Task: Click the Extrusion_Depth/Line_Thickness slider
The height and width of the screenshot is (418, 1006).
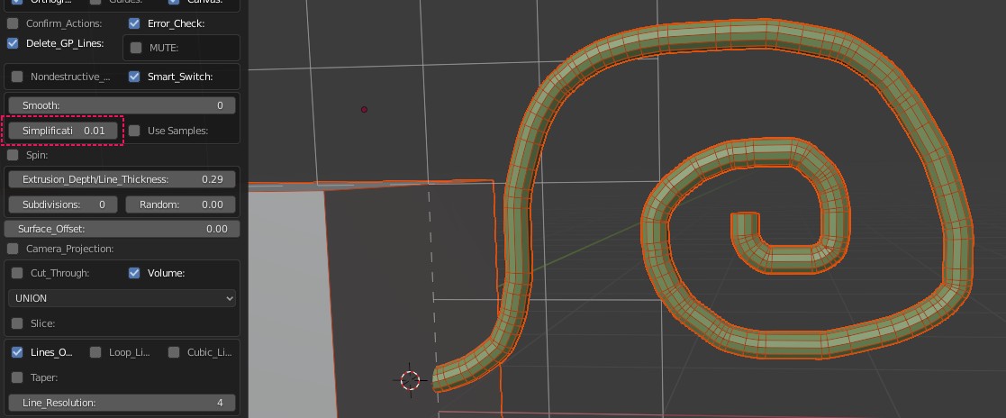Action: point(122,179)
